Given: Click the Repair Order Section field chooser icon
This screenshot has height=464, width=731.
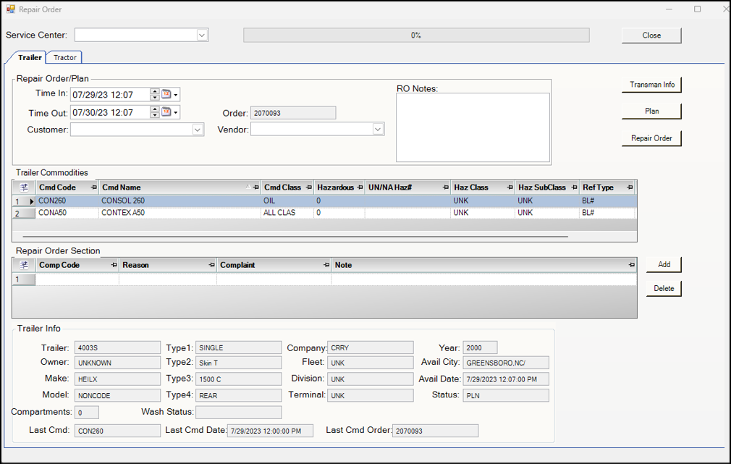Looking at the screenshot, I should [x=24, y=265].
